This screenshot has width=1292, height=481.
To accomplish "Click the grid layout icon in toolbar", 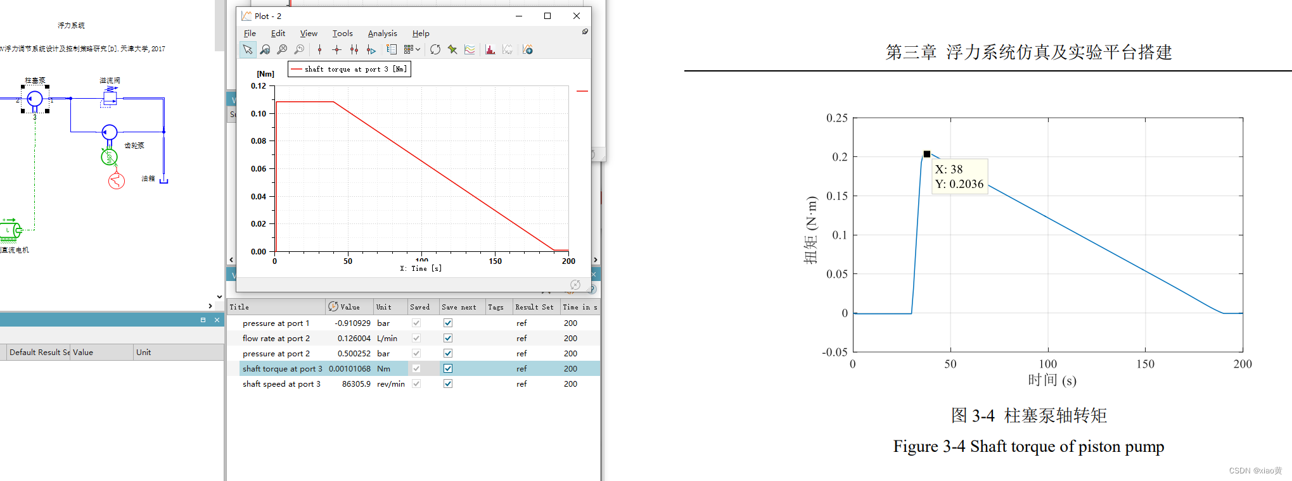I will (x=409, y=49).
